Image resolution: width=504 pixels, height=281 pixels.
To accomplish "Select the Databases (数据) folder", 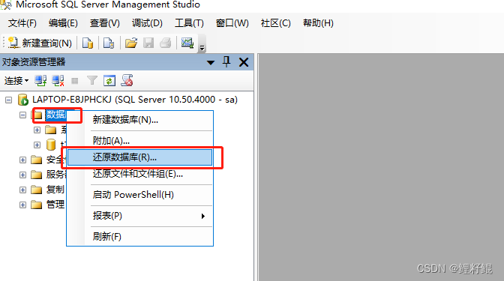I will point(55,115).
